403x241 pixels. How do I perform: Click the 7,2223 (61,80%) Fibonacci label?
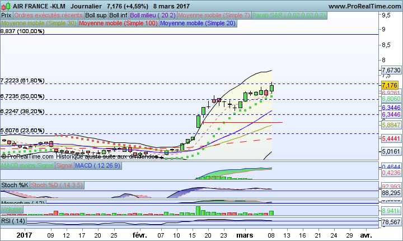[22, 81]
